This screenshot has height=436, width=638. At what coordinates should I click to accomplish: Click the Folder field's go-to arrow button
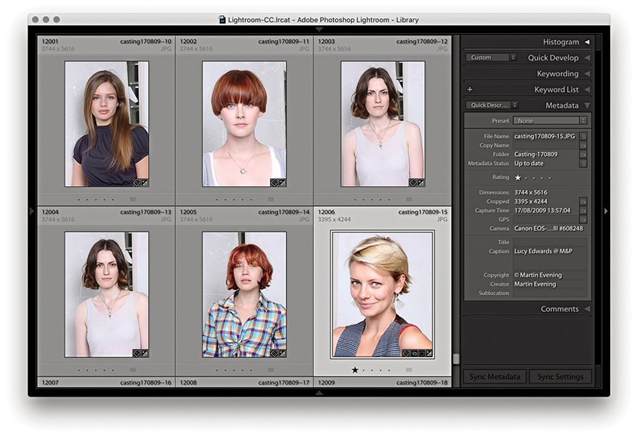pyautogui.click(x=583, y=154)
